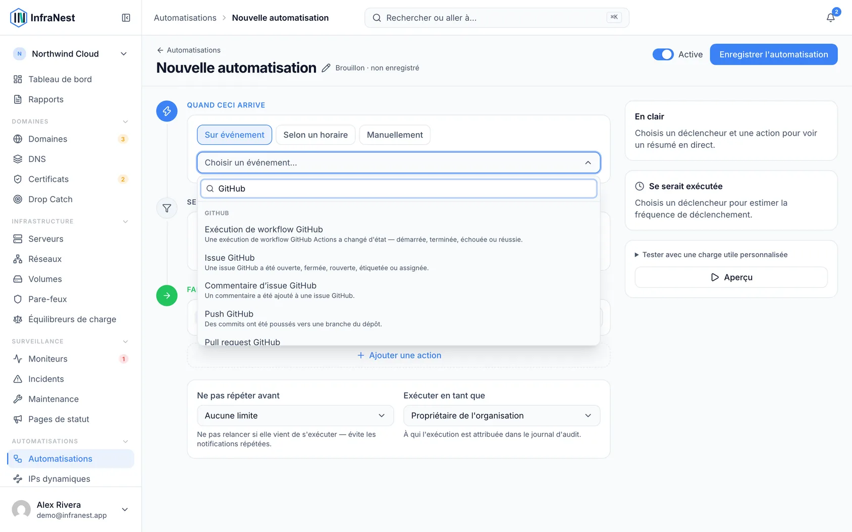
Task: Click Ajouter une action
Action: pos(399,356)
